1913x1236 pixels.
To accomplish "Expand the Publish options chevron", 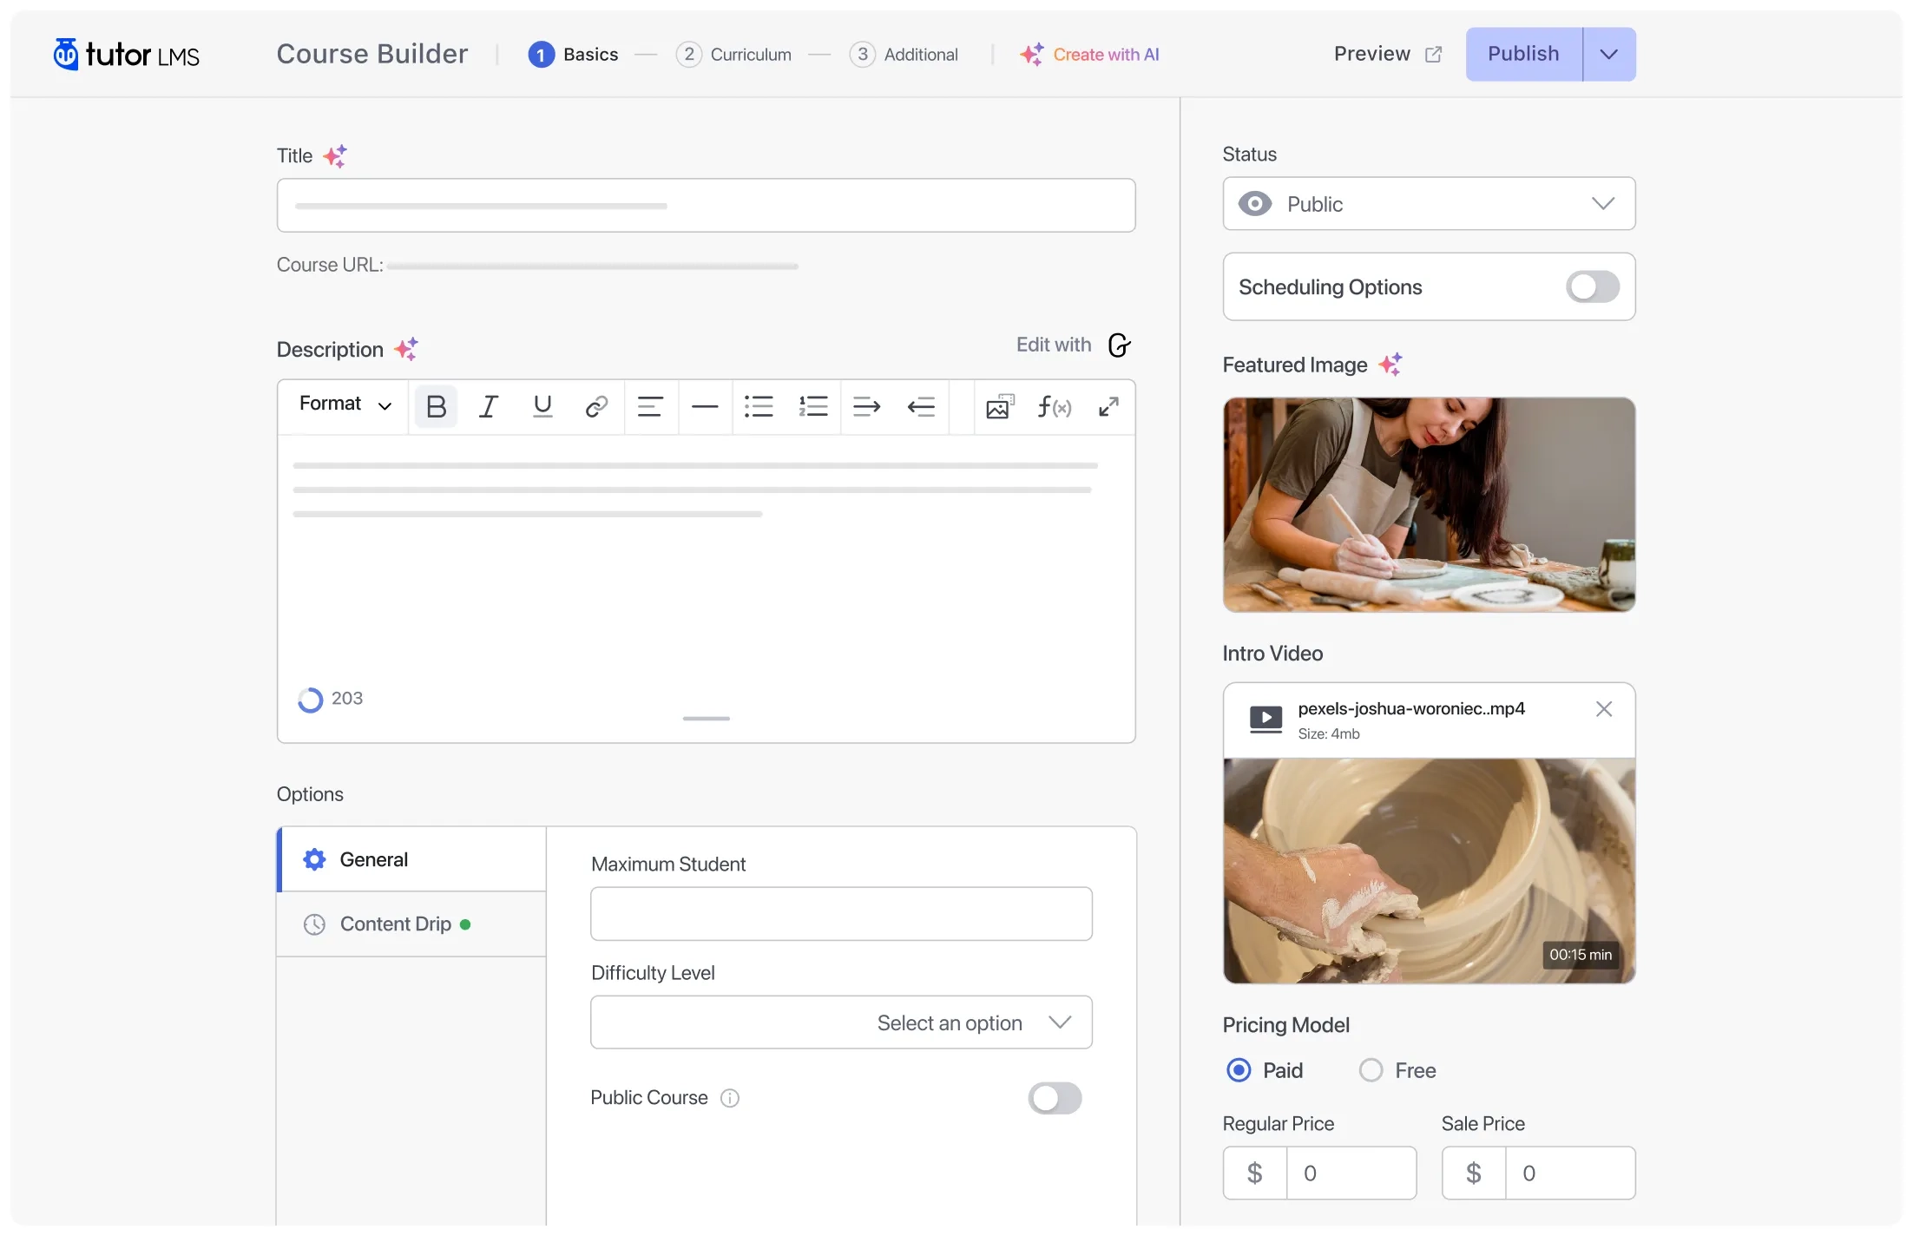I will click(x=1607, y=54).
